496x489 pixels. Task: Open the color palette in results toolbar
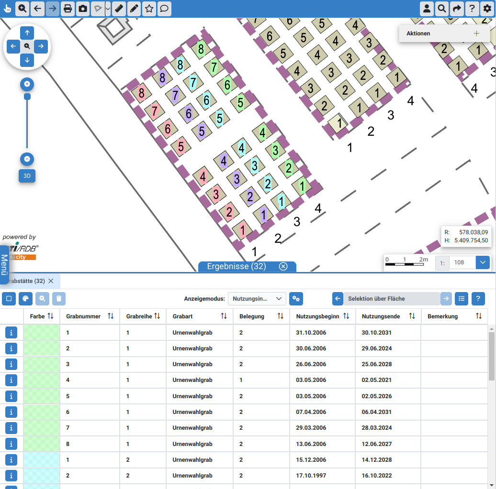click(25, 299)
